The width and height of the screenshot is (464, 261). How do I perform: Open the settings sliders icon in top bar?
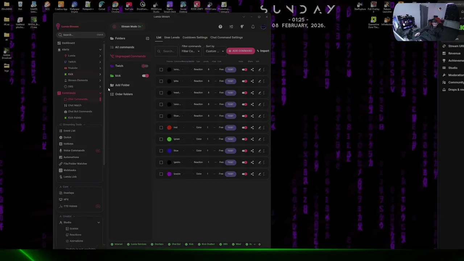(x=231, y=26)
